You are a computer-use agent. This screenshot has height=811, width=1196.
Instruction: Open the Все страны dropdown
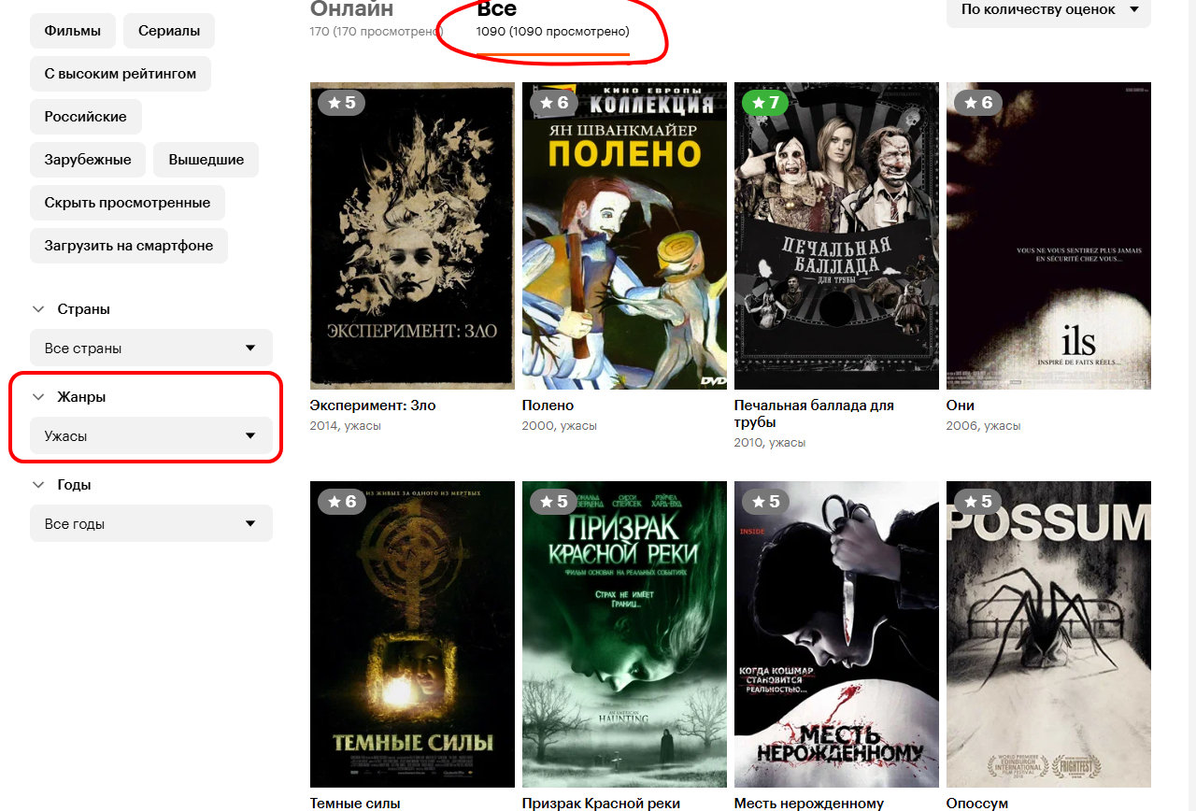[x=151, y=348]
